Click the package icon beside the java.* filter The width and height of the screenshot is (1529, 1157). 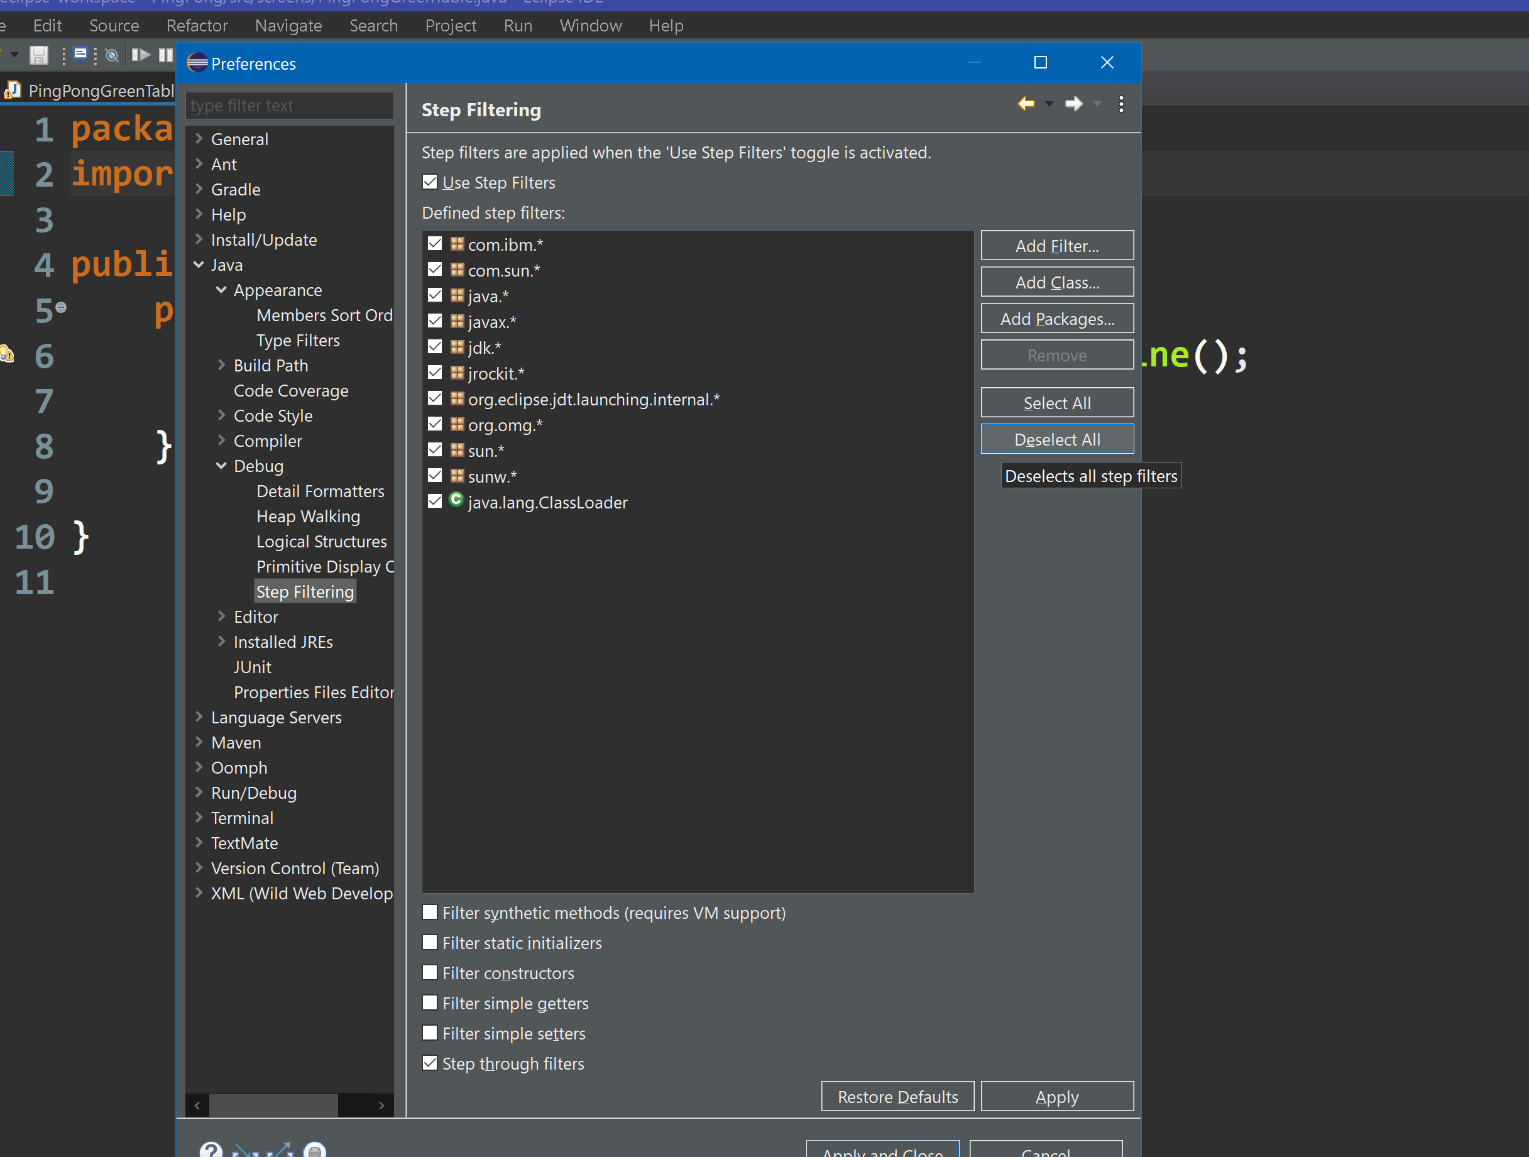coord(457,295)
